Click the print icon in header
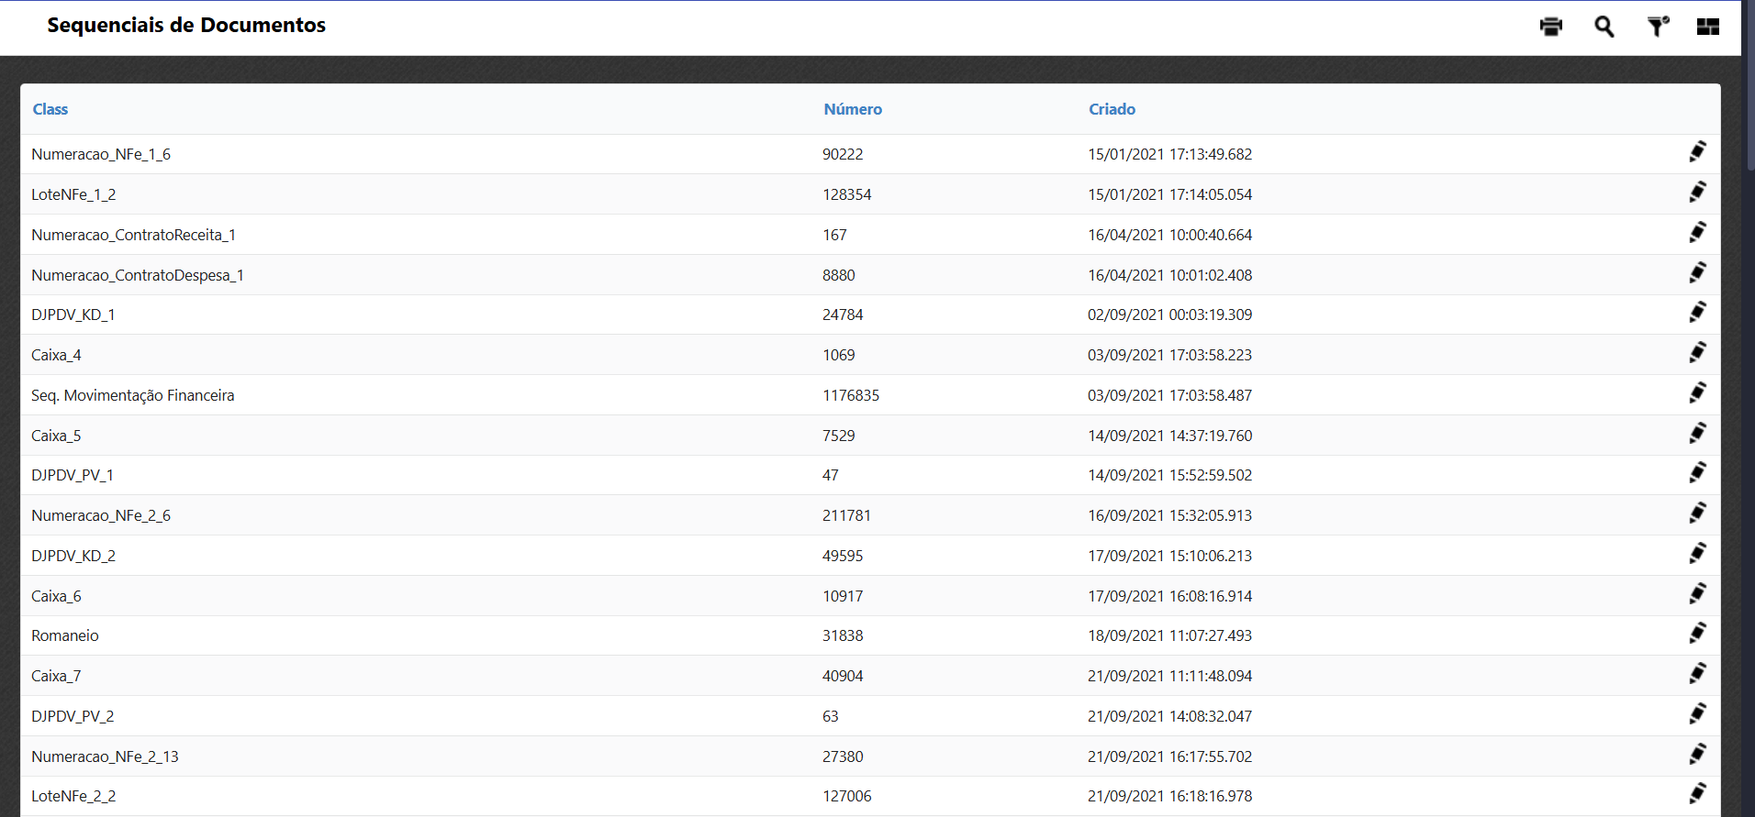This screenshot has height=817, width=1755. [1550, 27]
